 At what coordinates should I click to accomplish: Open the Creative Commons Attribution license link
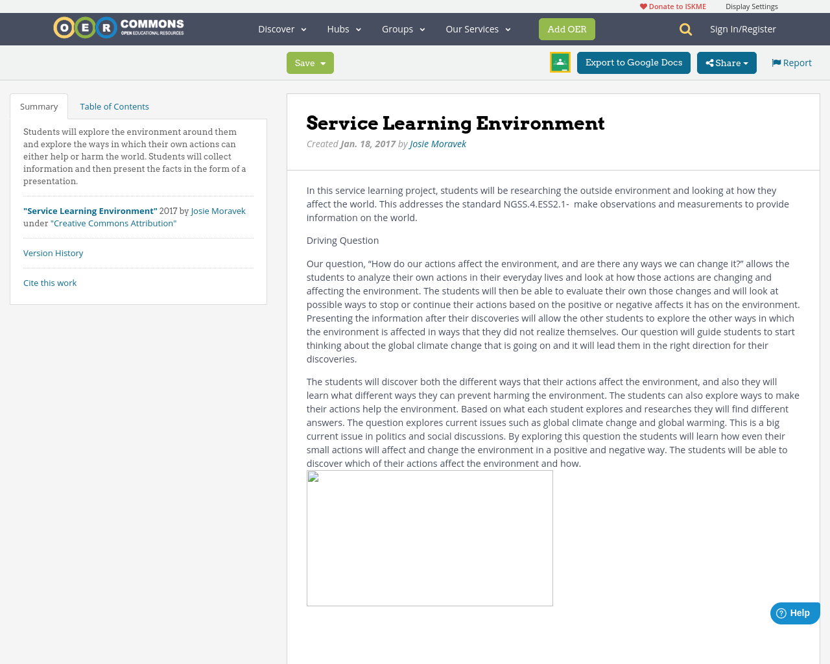click(113, 223)
